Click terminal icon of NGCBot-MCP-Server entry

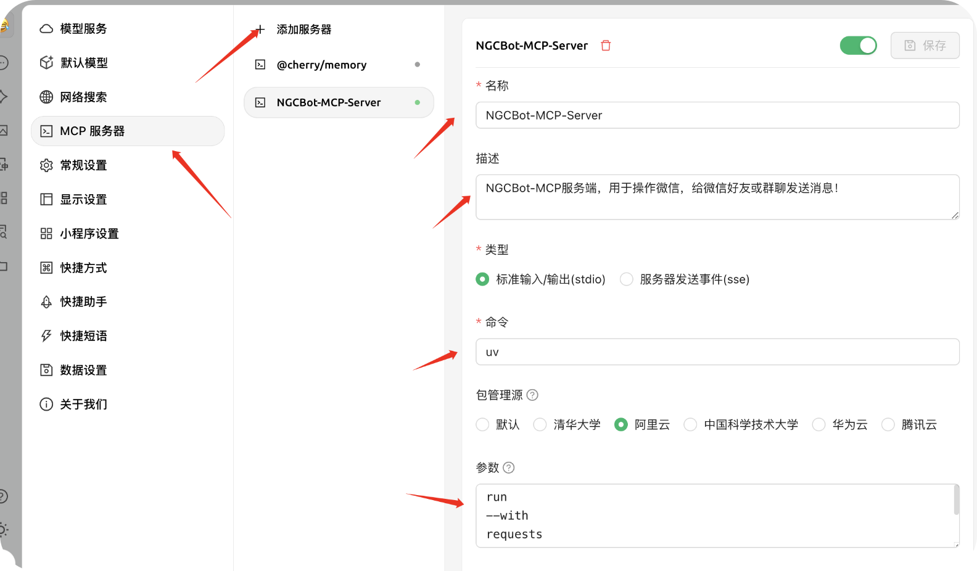pyautogui.click(x=260, y=102)
